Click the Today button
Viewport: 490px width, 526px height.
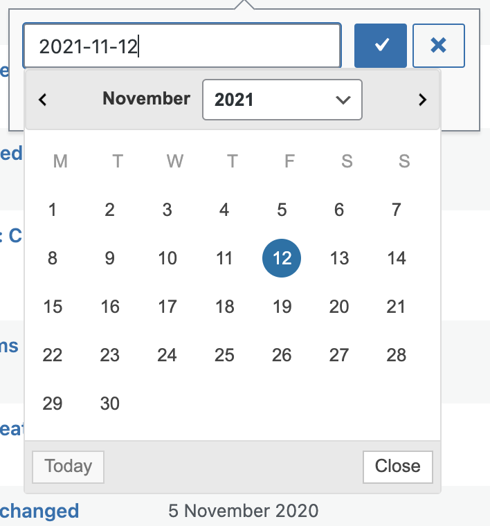[x=68, y=466]
